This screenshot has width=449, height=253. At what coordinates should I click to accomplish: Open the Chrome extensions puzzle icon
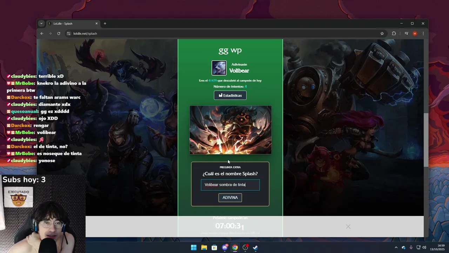pyautogui.click(x=394, y=33)
